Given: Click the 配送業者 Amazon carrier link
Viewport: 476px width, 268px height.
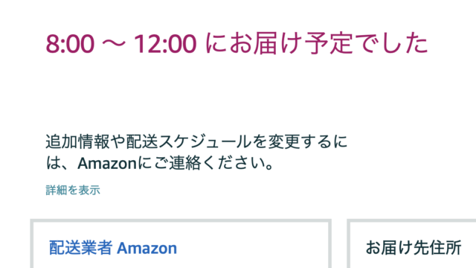Looking at the screenshot, I should point(113,248).
